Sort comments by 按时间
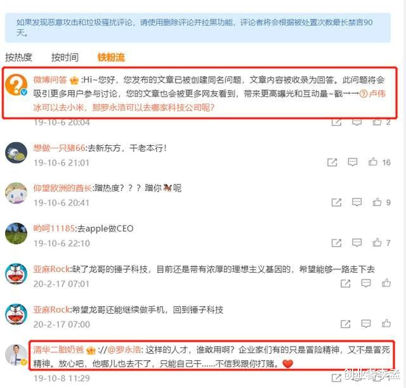Screen dimensions: 406x388 [x=65, y=57]
